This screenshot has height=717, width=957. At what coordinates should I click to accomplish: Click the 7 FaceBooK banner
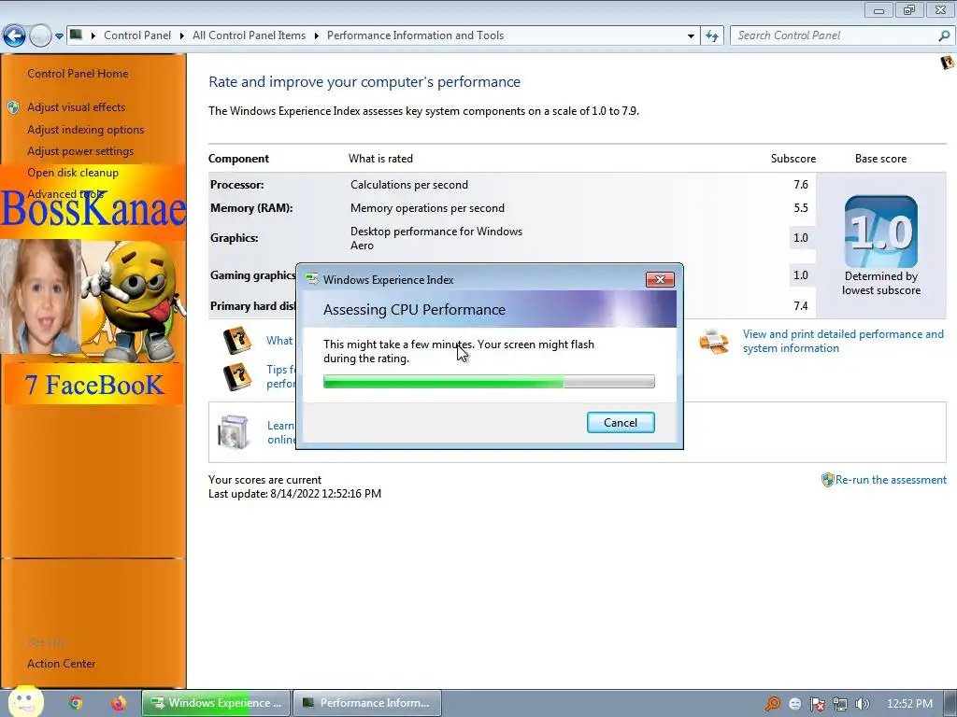[x=94, y=385]
